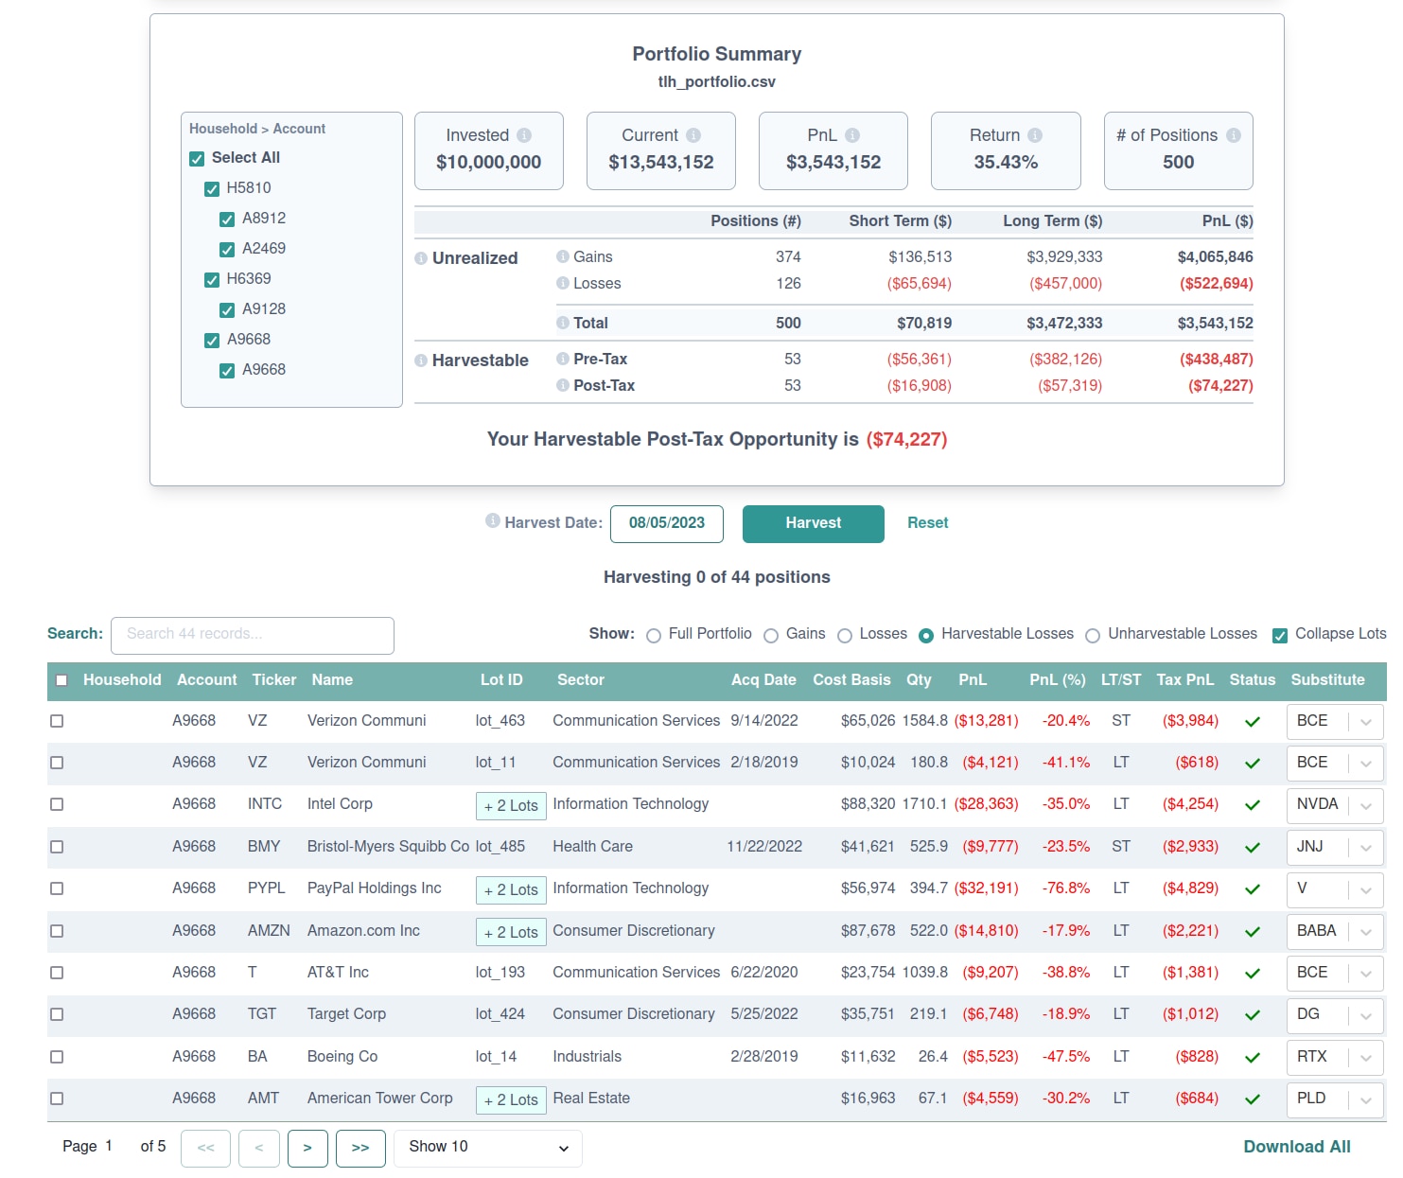Click info icon next to # of Positions
The image size is (1403, 1178).
click(1234, 135)
